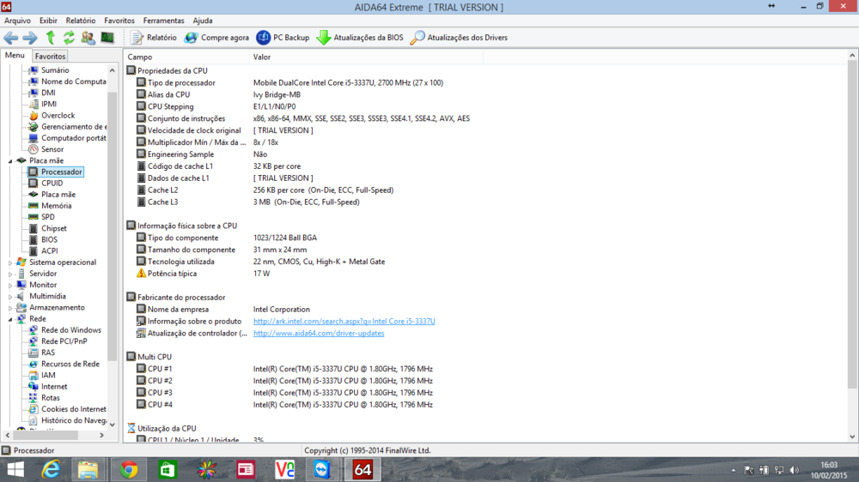The image size is (859, 482).
Task: Open the aida64.com driver-updates link
Action: pyautogui.click(x=318, y=334)
